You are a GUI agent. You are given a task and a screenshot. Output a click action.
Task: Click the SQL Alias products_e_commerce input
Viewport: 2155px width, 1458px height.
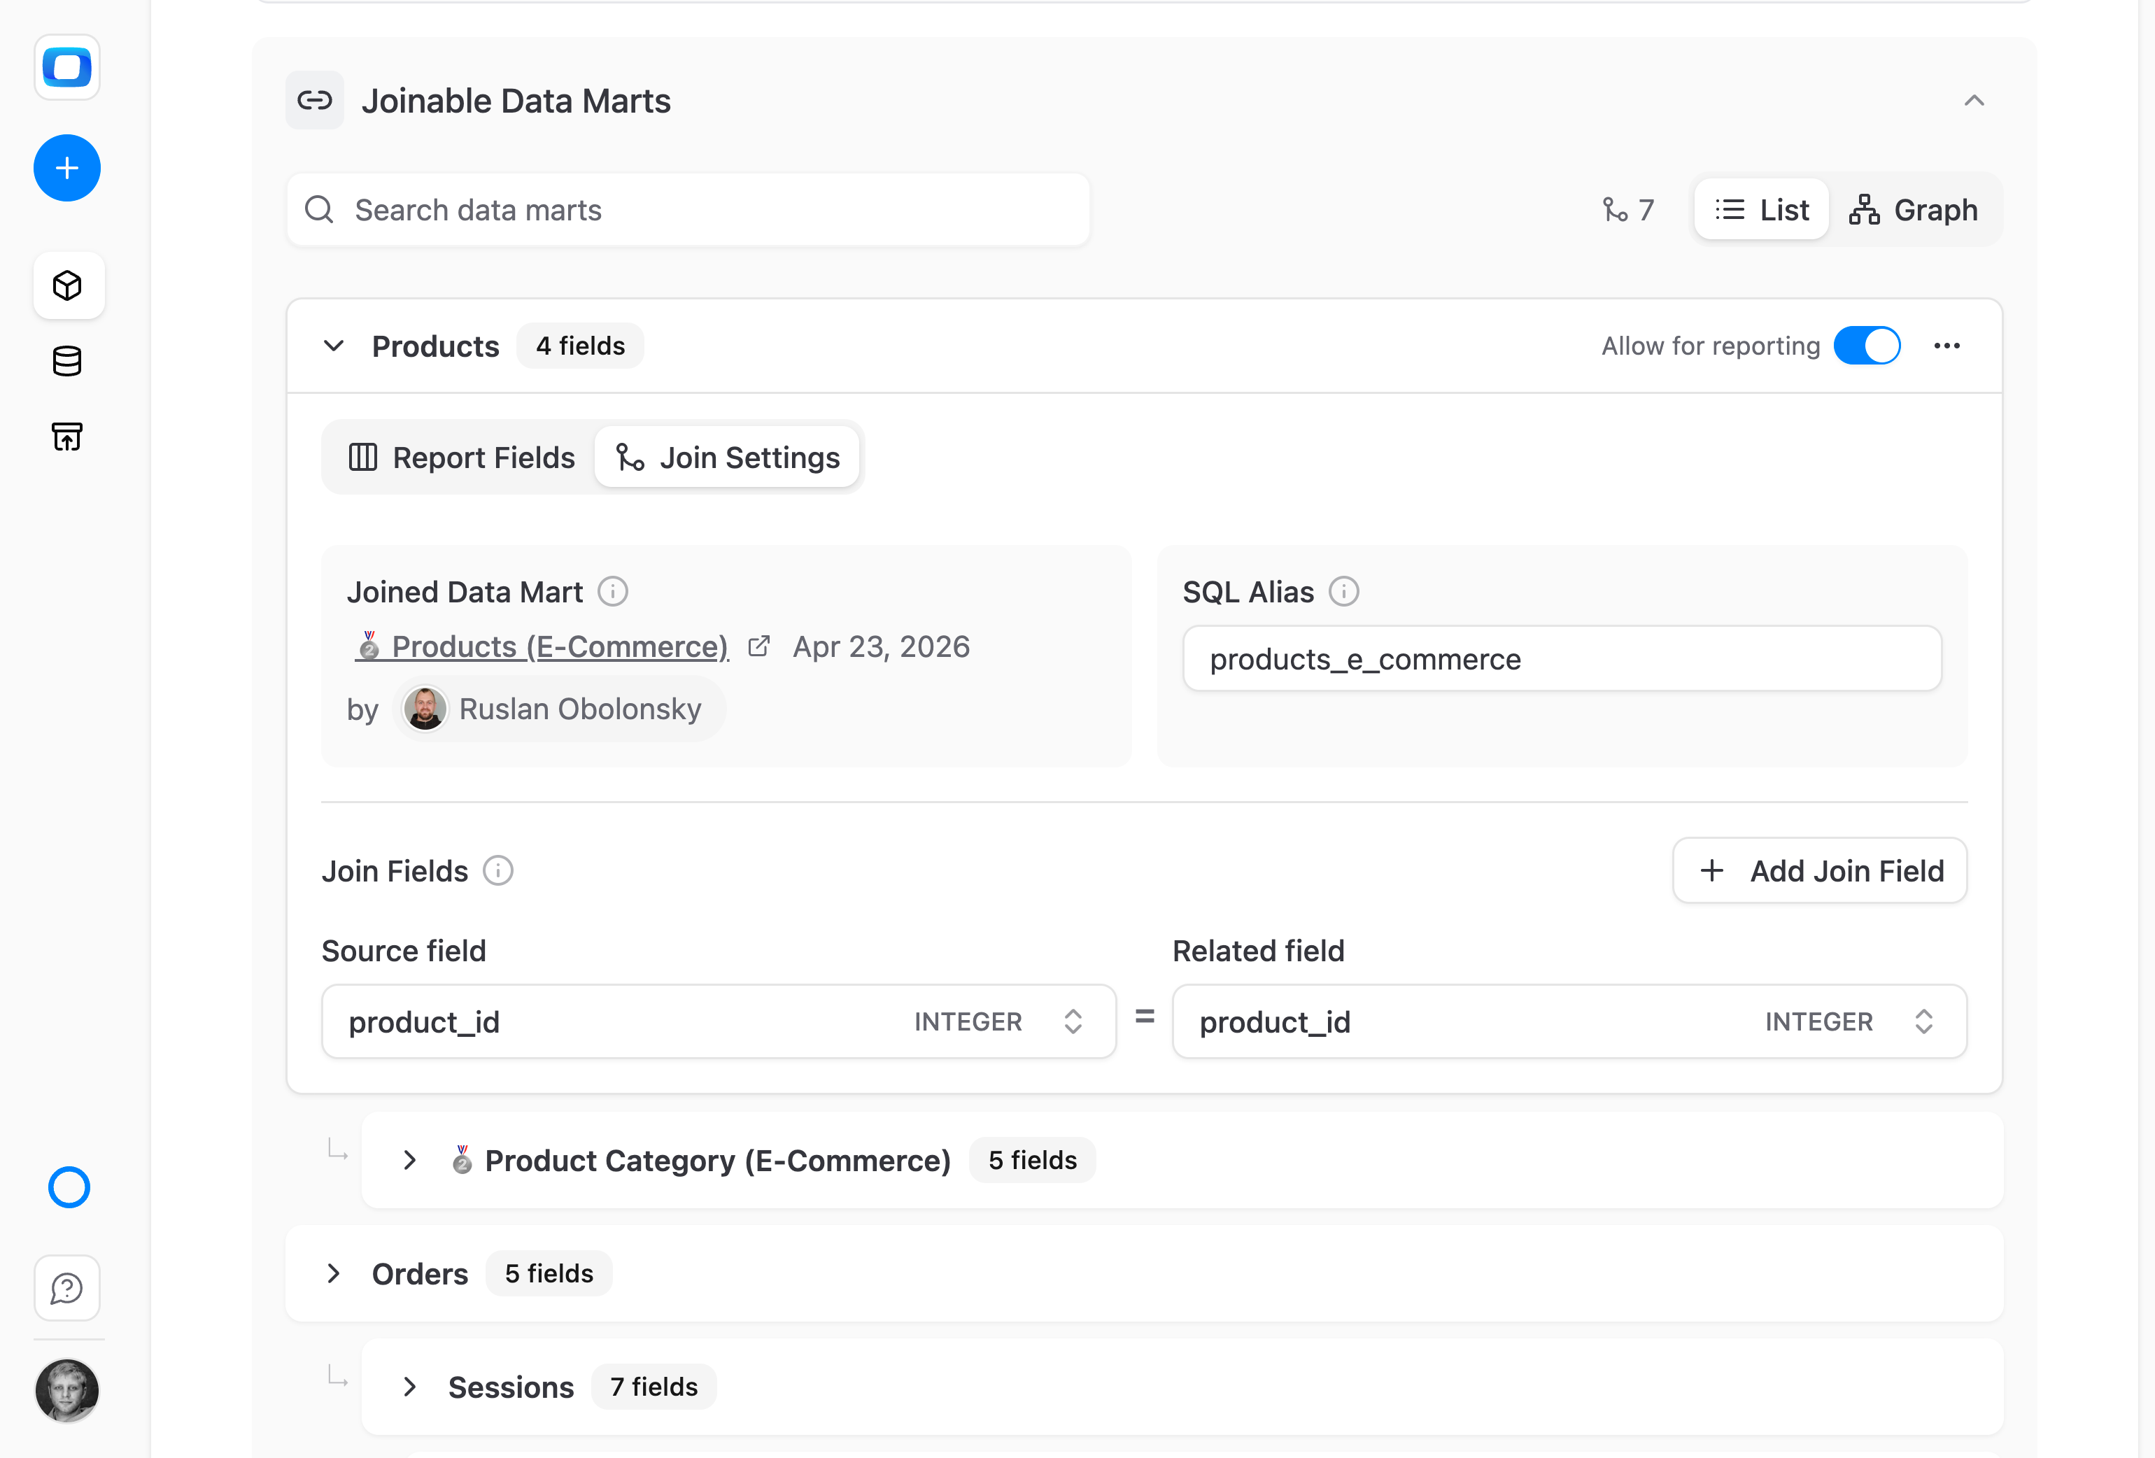(1562, 658)
